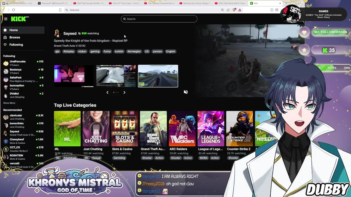Image resolution: width=351 pixels, height=197 pixels.
Task: Open the featured stream video preview
Action: (x=248, y=60)
